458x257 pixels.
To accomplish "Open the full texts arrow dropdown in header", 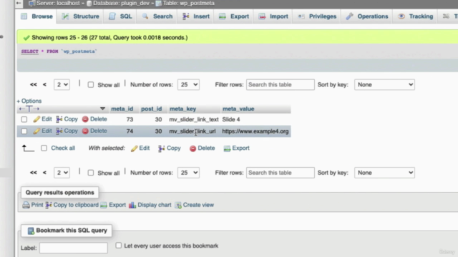I will tap(102, 109).
